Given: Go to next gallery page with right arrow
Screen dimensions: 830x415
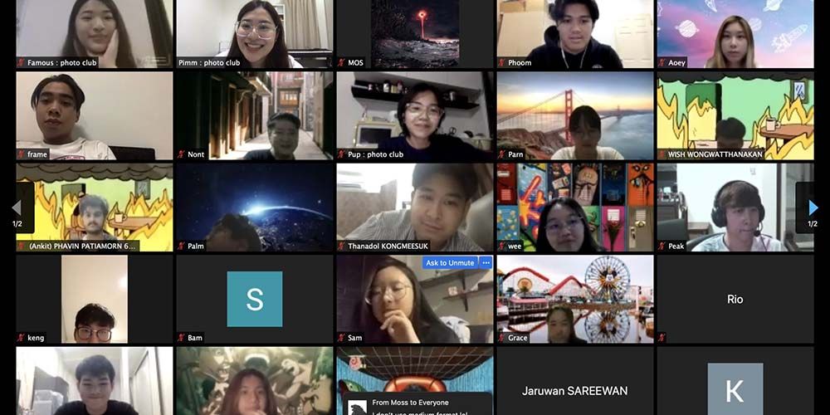Looking at the screenshot, I should pyautogui.click(x=813, y=207).
